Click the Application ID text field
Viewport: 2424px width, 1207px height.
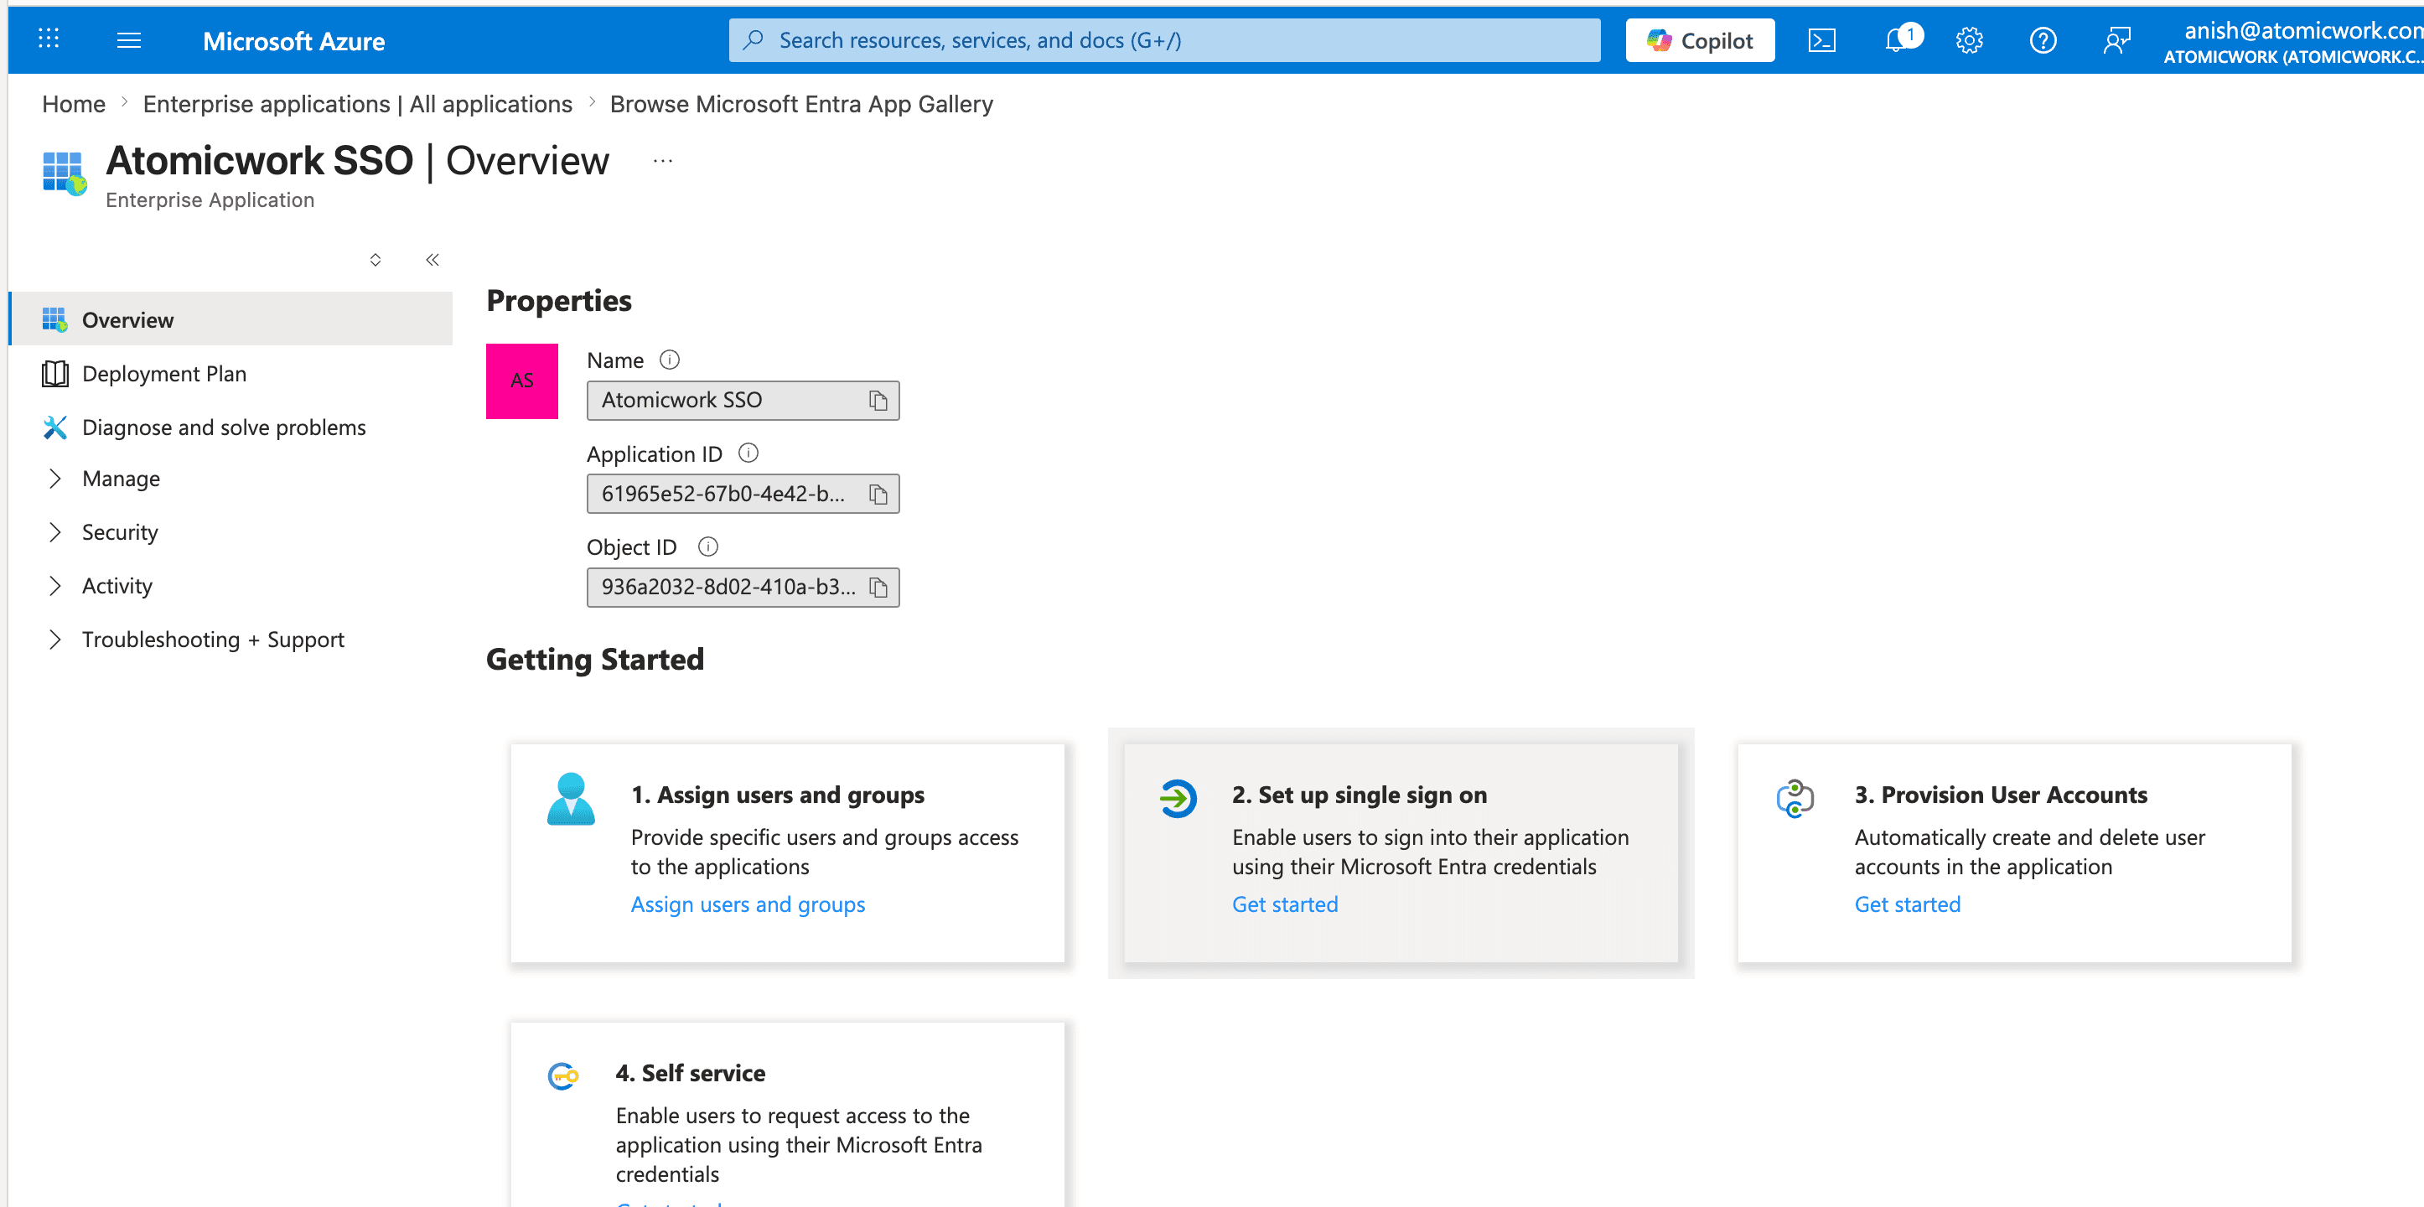pos(743,494)
